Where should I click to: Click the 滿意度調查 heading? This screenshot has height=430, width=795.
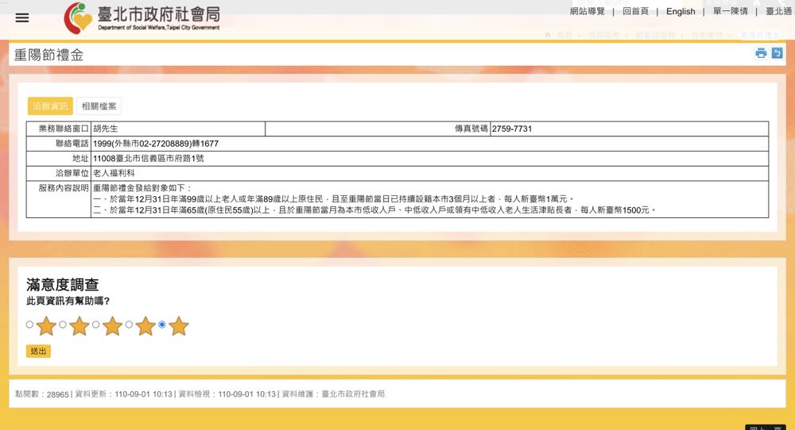pyautogui.click(x=62, y=284)
